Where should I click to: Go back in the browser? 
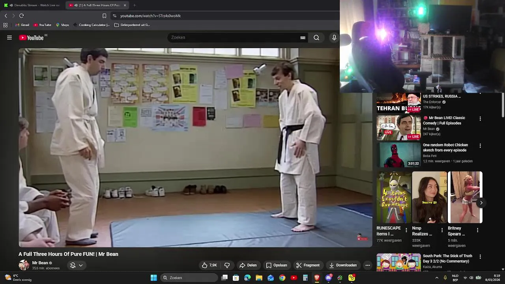(6, 16)
